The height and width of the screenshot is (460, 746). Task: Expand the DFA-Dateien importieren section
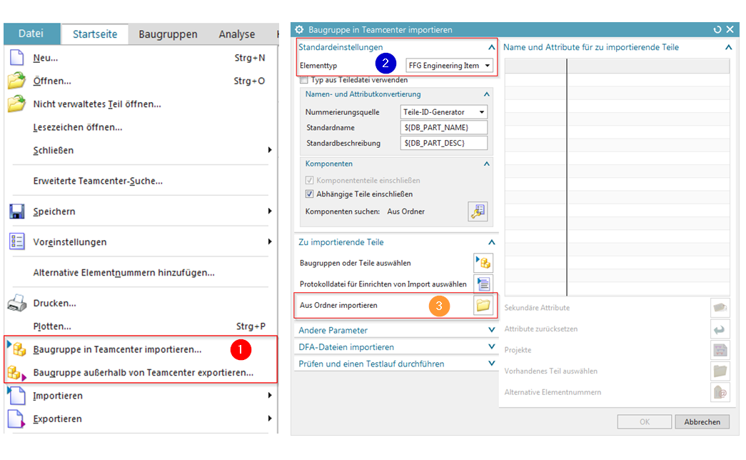[491, 347]
